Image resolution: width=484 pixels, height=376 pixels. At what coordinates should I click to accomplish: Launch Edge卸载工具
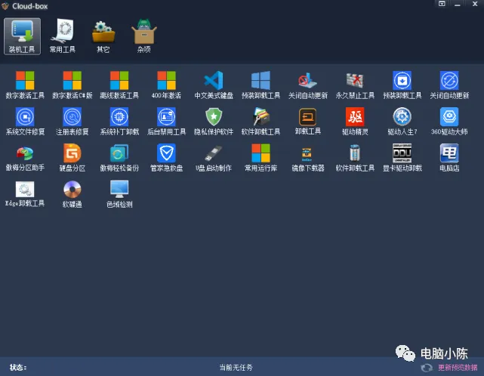coord(25,194)
